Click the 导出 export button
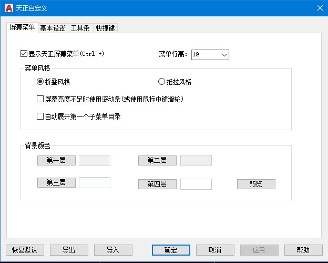This screenshot has width=328, height=263. coord(69,250)
